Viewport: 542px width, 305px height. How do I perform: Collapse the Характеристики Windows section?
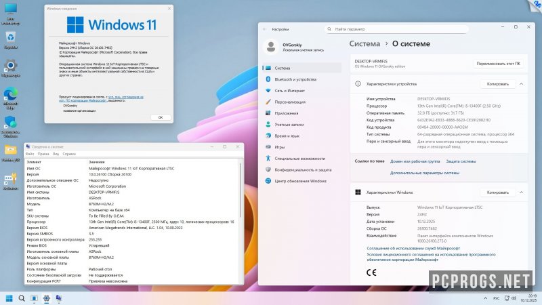click(x=521, y=192)
